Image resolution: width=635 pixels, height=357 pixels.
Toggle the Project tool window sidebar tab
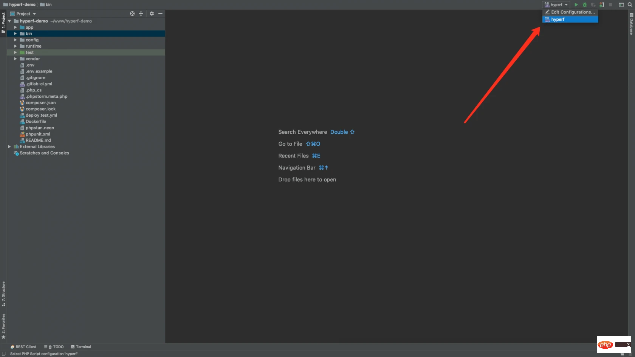pyautogui.click(x=3, y=23)
